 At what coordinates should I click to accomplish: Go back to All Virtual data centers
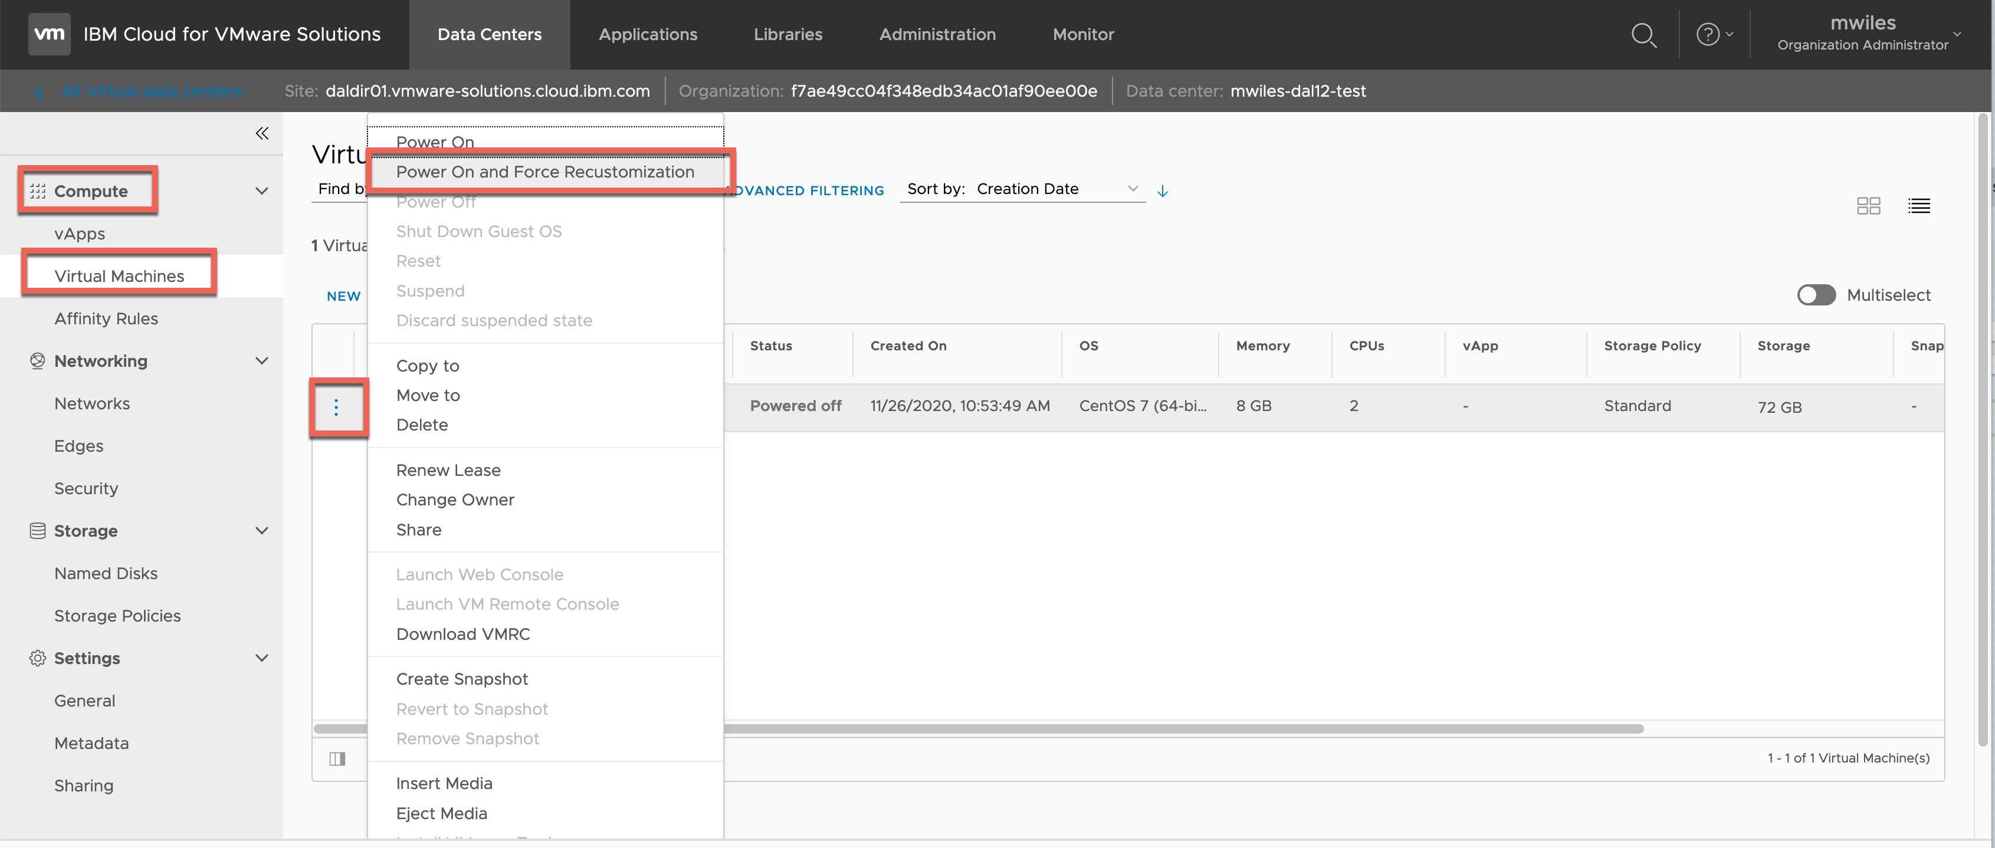click(x=151, y=91)
